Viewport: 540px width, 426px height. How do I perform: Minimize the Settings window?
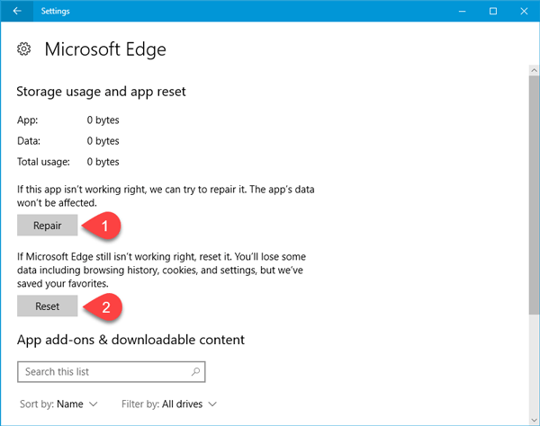(x=463, y=12)
